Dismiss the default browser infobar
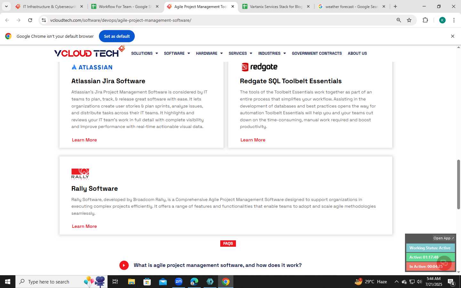 (x=452, y=36)
